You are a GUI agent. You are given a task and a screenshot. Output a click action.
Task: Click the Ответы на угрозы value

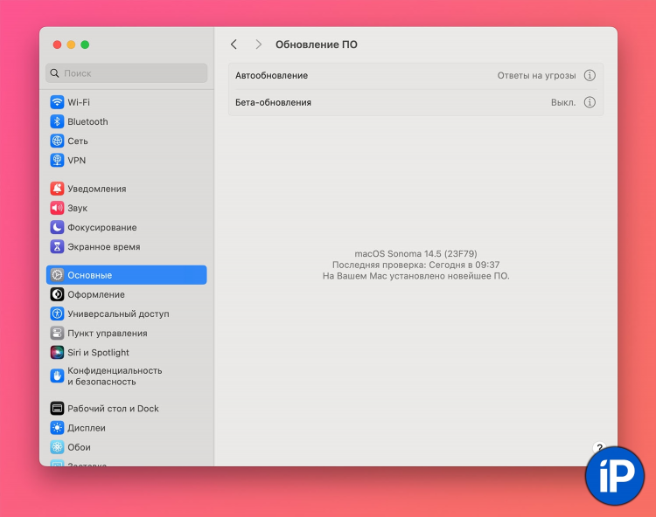[536, 76]
